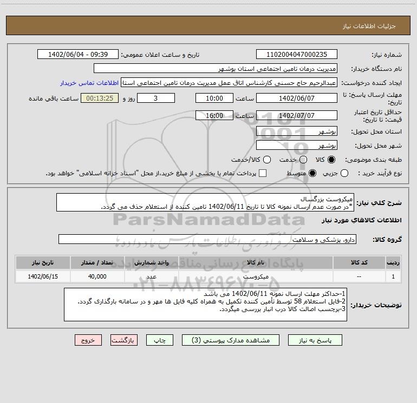Select the کالا radio button
The width and height of the screenshot is (417, 403).
point(331,160)
